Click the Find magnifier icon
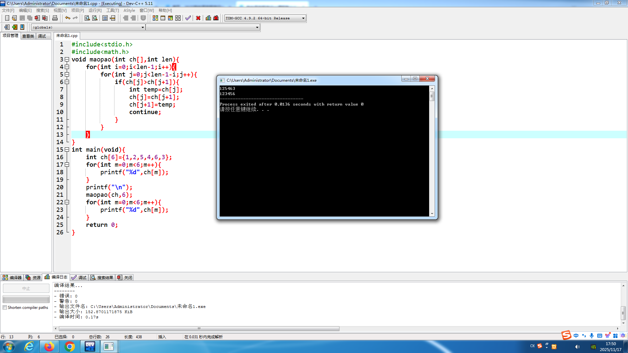Screen dimensions: 628x353 pos(87,18)
